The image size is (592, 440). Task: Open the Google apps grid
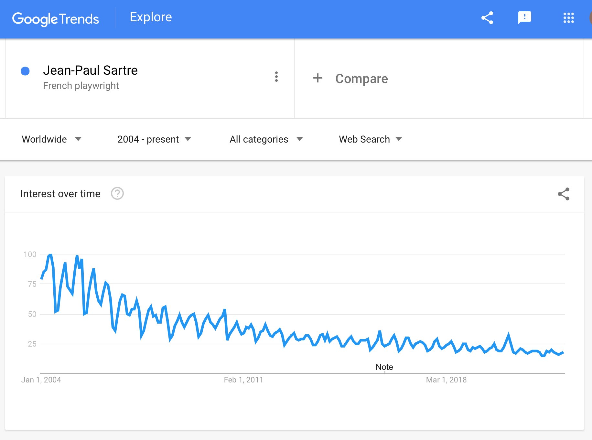pyautogui.click(x=568, y=18)
